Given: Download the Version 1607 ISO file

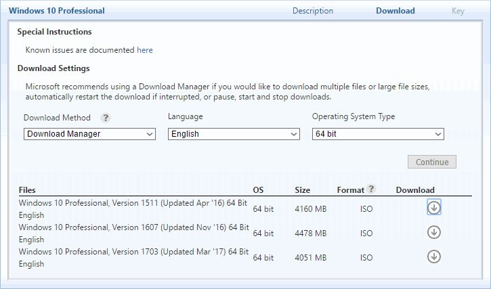Looking at the screenshot, I should 433,232.
